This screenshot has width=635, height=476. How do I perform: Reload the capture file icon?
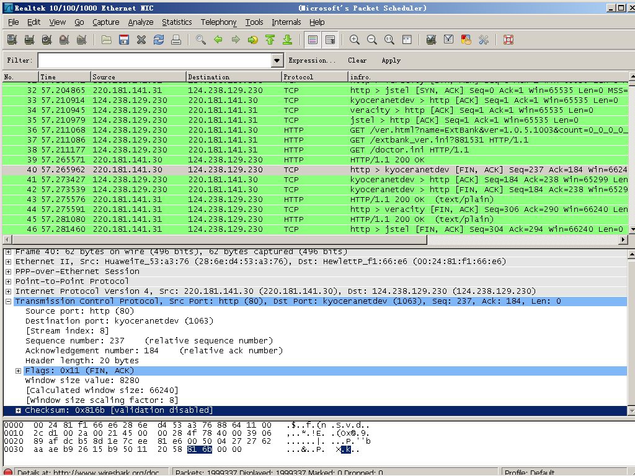tap(159, 40)
